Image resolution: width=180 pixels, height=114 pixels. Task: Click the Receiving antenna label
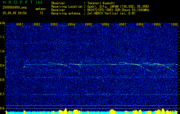[x=66, y=13]
